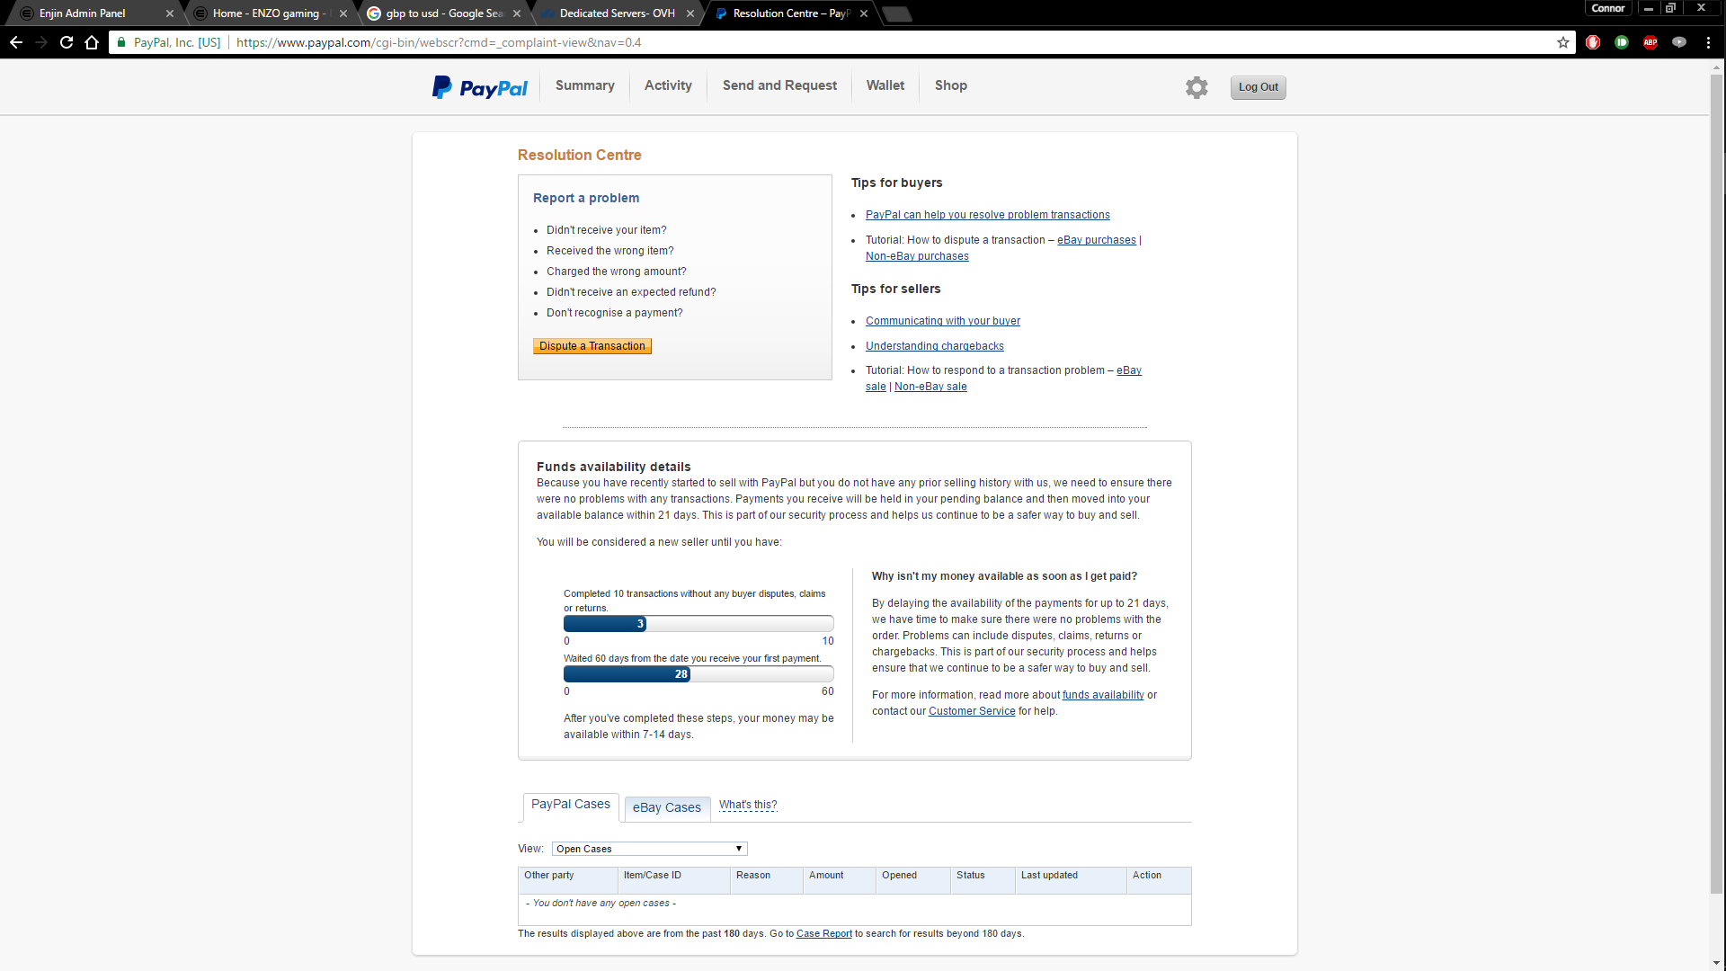Click the page vertical scrollbar
The width and height of the screenshot is (1726, 971).
[1717, 485]
